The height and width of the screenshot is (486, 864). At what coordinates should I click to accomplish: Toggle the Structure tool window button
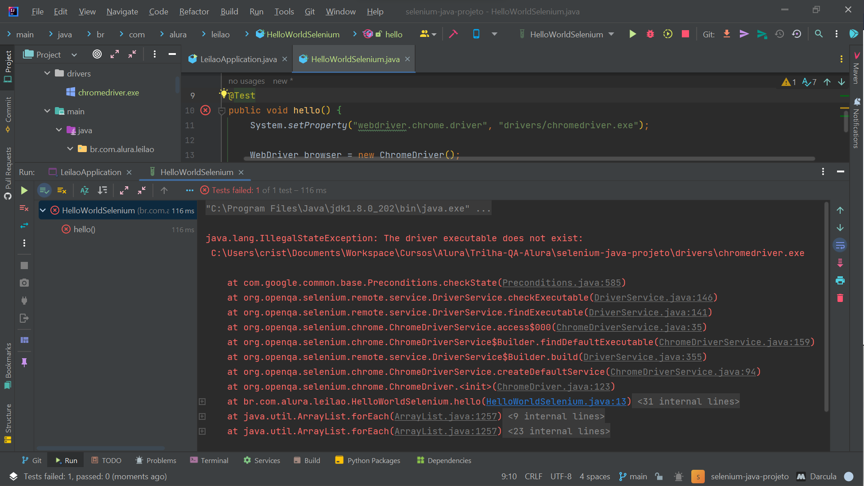(x=8, y=423)
